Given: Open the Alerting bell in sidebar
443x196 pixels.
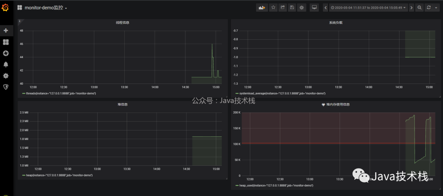Looking at the screenshot, I should pos(6,64).
